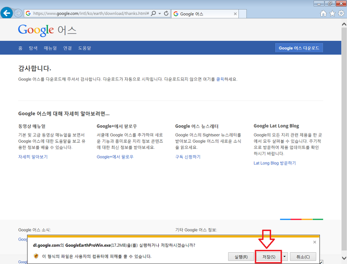Click the Google 어스 logo

pyautogui.click(x=47, y=30)
